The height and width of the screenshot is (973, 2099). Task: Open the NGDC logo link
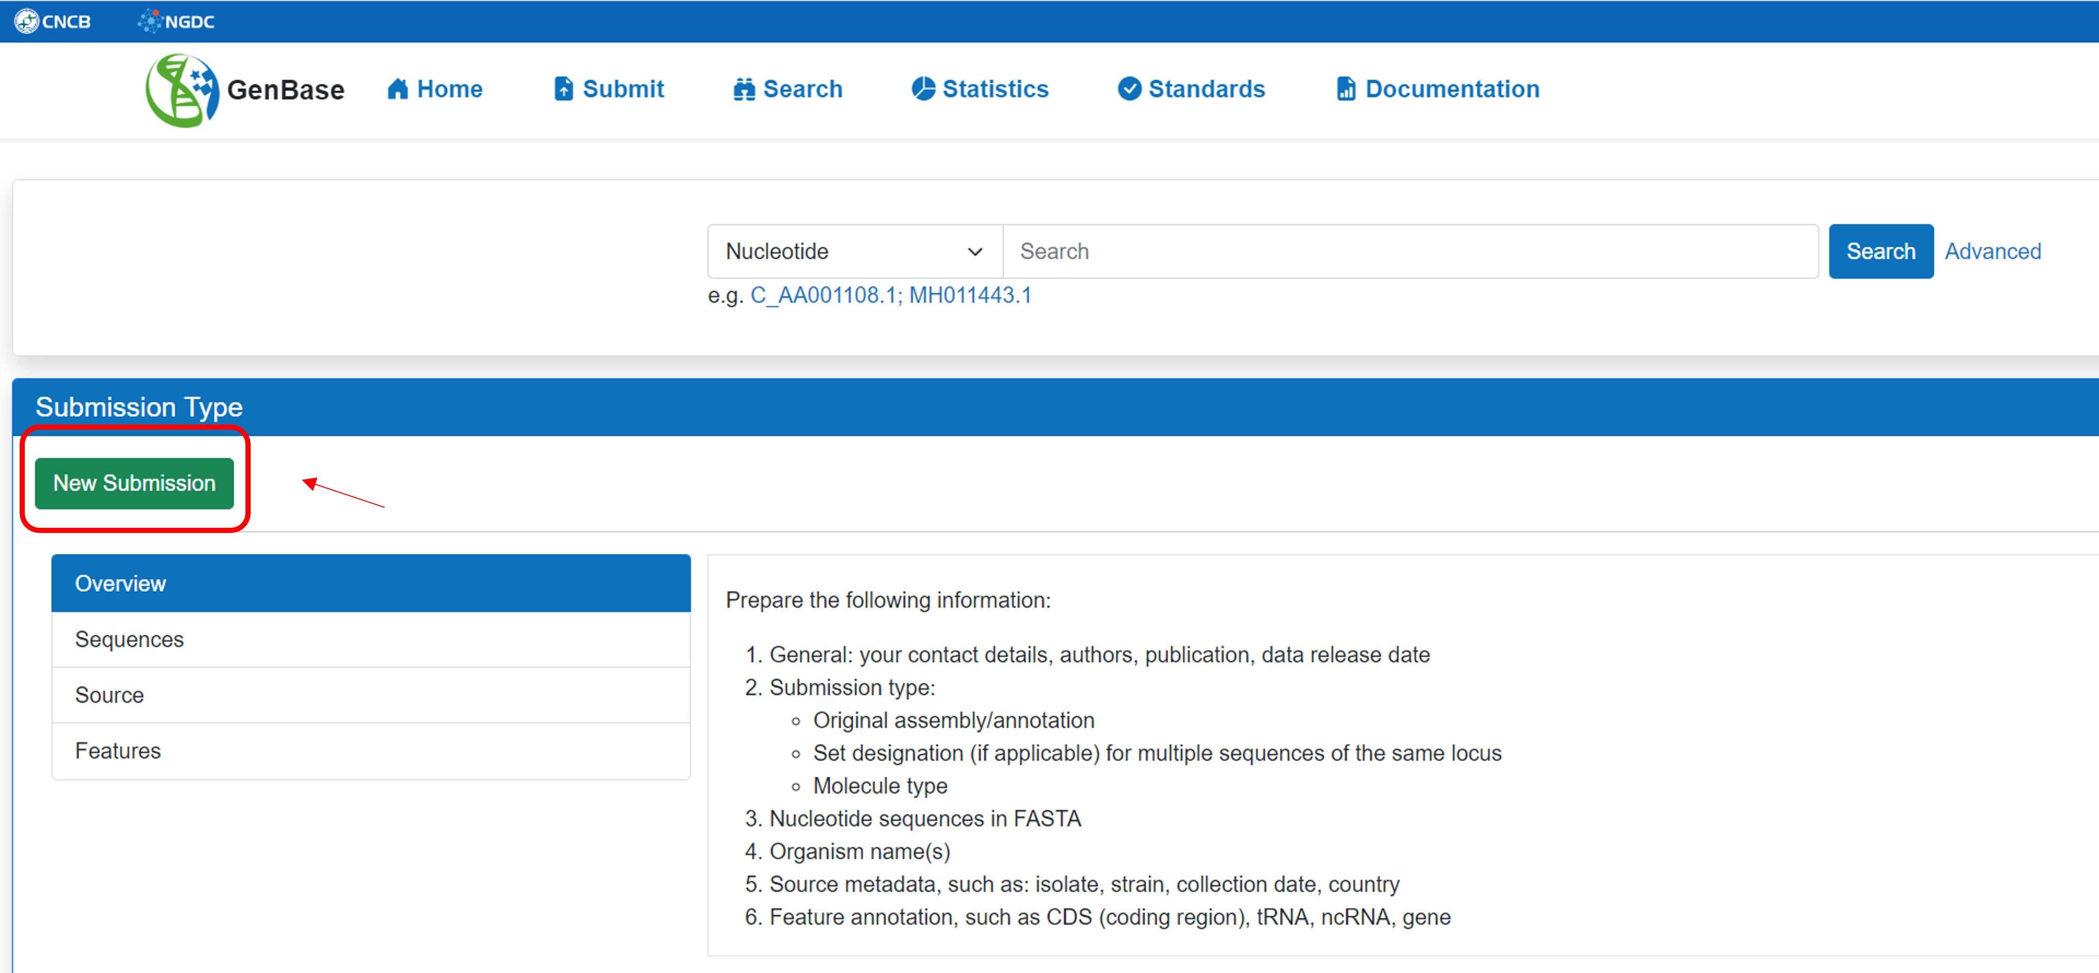(x=177, y=21)
